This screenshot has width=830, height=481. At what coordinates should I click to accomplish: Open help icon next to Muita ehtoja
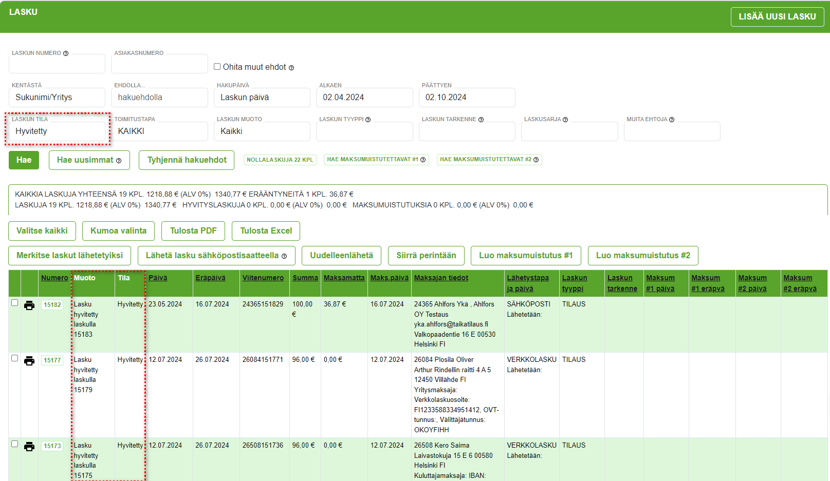point(672,120)
